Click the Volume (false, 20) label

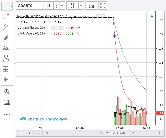coord(31,28)
